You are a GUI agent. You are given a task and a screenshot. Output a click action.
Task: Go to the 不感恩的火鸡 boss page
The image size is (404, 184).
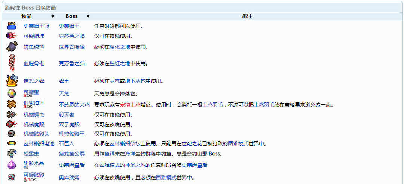click(74, 105)
